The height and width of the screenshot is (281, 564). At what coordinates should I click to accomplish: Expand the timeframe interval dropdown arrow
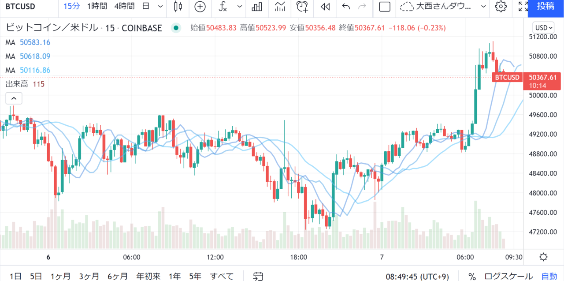pos(160,7)
